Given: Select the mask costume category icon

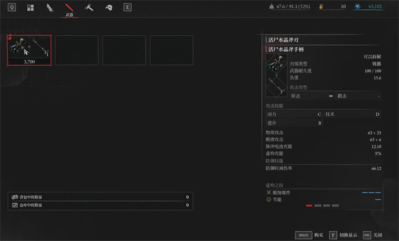Looking at the screenshot, I should tap(108, 7).
